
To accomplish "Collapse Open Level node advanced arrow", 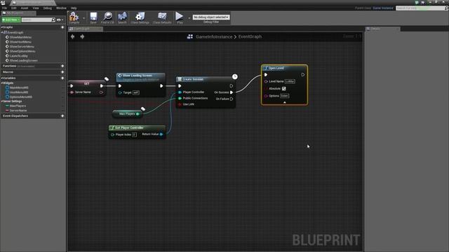I will pos(285,102).
